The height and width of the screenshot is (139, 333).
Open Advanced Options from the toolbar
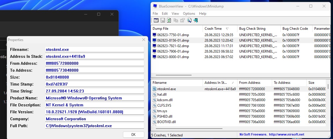[x=156, y=20]
